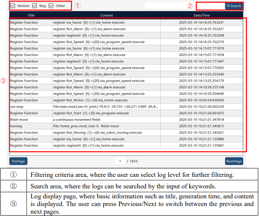259x216 pixels.
Task: Select the 'run stop' log row title
Action: pos(16,107)
